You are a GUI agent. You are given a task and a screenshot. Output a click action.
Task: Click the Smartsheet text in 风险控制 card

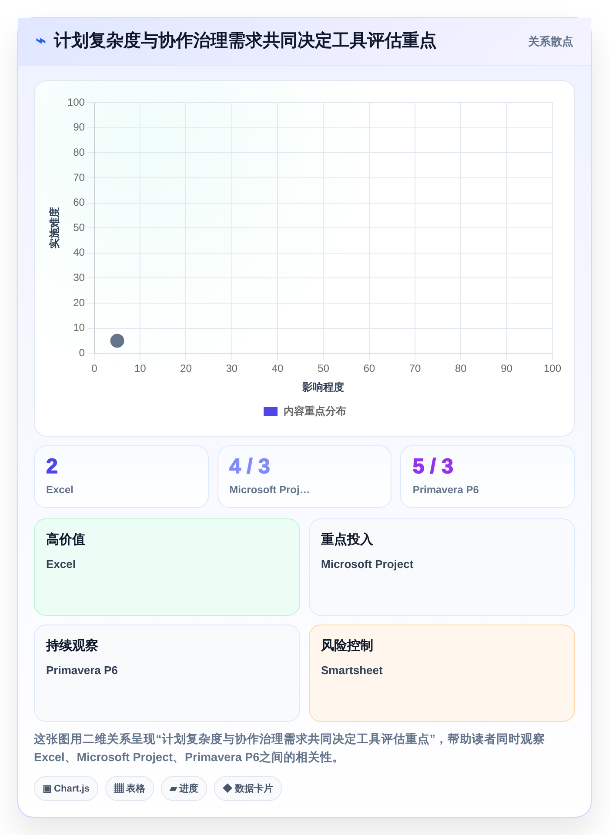pos(352,670)
